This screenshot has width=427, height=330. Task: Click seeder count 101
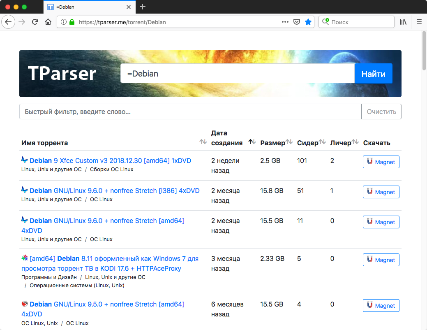click(302, 160)
